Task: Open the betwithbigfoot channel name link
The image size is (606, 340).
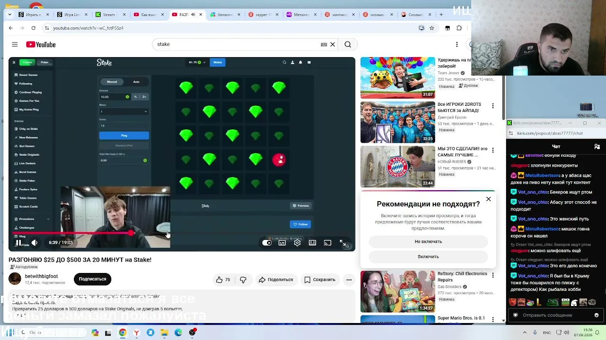Action: [x=41, y=276]
